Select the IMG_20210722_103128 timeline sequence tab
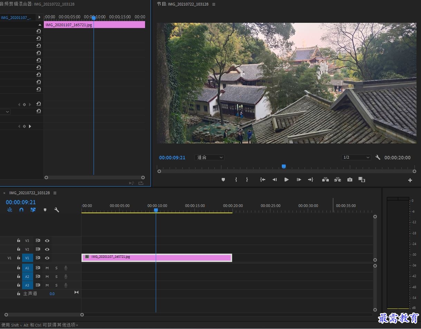The width and height of the screenshot is (421, 329). coord(29,193)
